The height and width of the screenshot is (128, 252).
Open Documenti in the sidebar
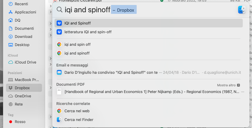(x=24, y=28)
